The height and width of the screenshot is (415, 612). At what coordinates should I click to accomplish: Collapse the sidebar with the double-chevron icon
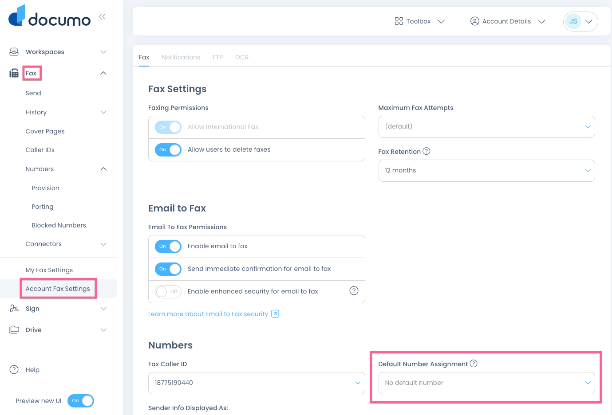click(x=102, y=16)
